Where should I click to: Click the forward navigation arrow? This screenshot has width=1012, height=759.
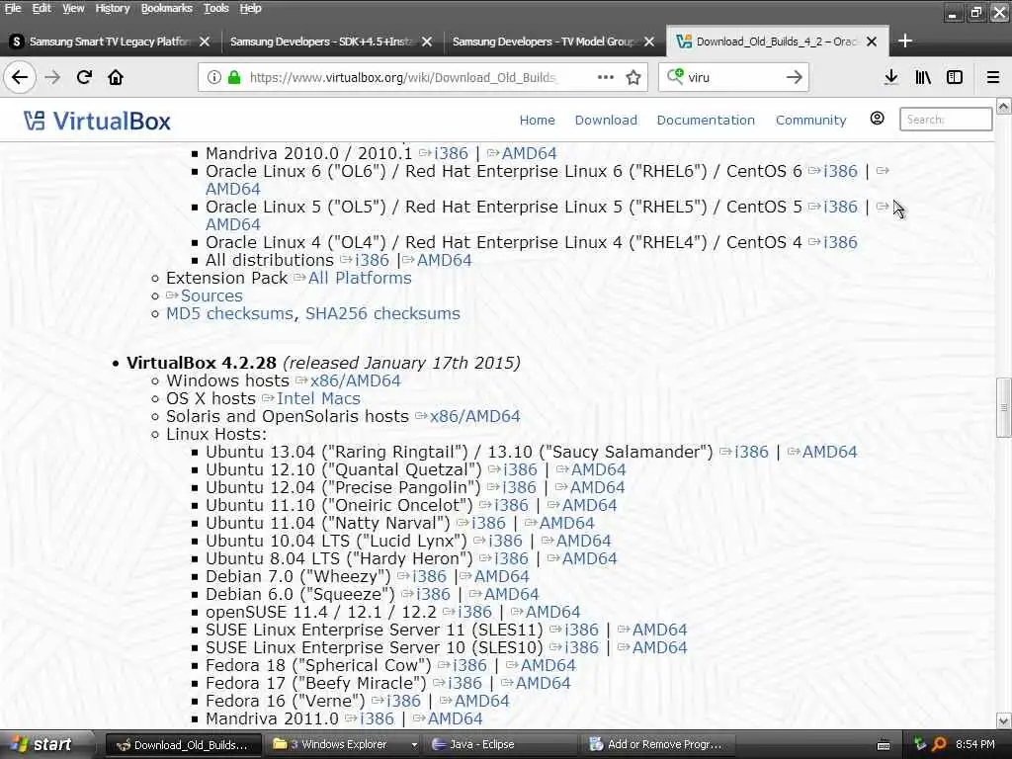52,77
